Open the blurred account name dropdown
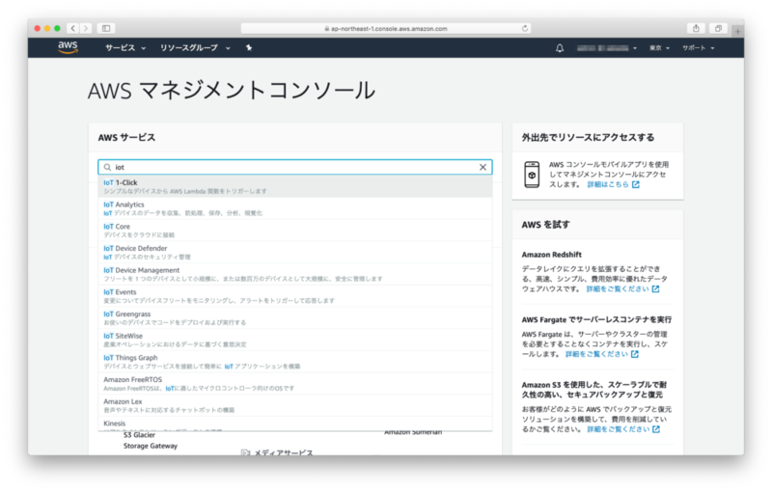Image resolution: width=772 pixels, height=492 pixels. [x=607, y=48]
